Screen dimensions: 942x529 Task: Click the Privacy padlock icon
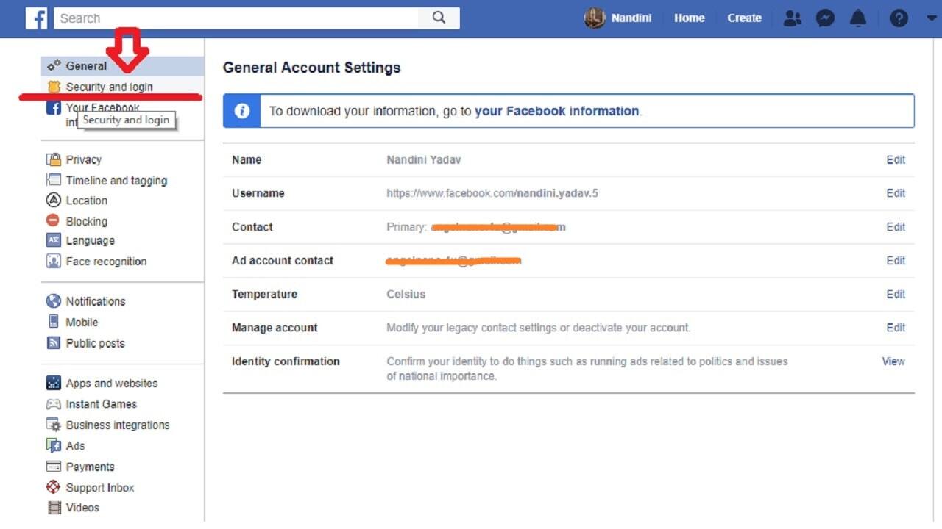[54, 159]
